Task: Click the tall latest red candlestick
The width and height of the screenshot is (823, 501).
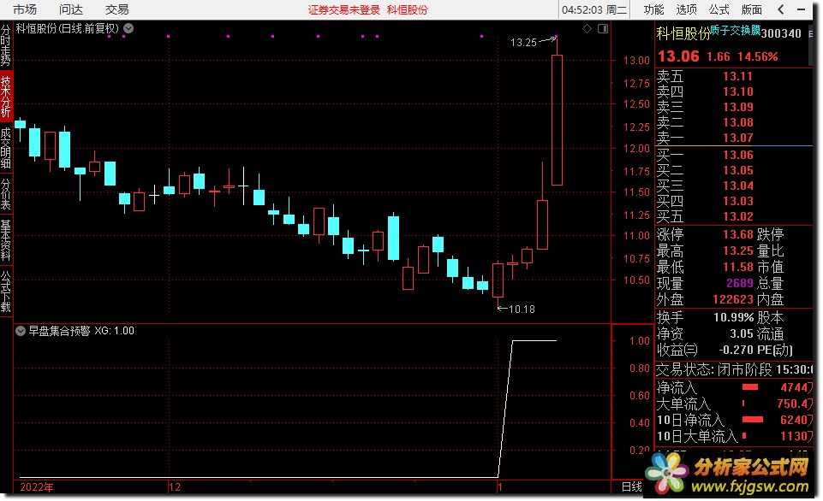Action: click(x=557, y=120)
